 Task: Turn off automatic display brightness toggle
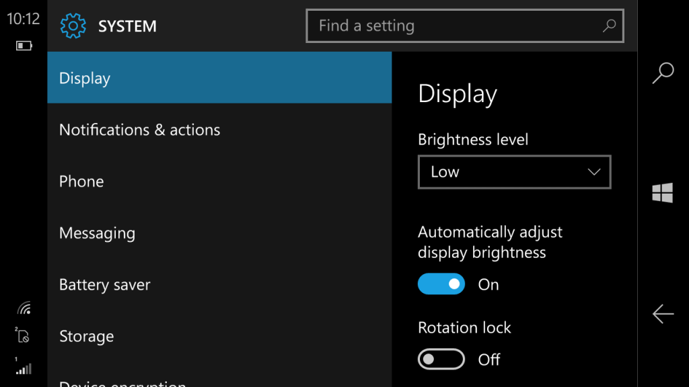441,284
